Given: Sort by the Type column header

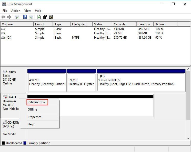Looking at the screenshot, I should (x=62, y=24).
